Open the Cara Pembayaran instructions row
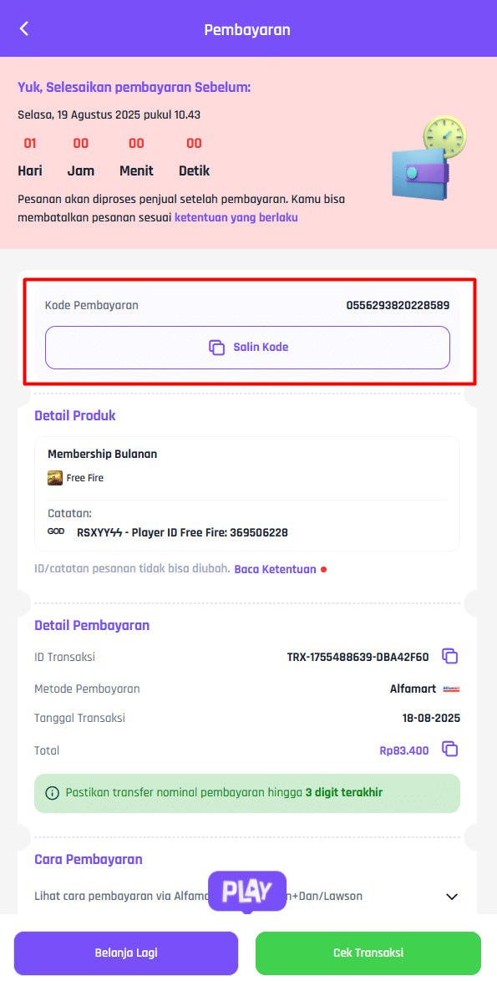The height and width of the screenshot is (981, 497). coord(247,897)
